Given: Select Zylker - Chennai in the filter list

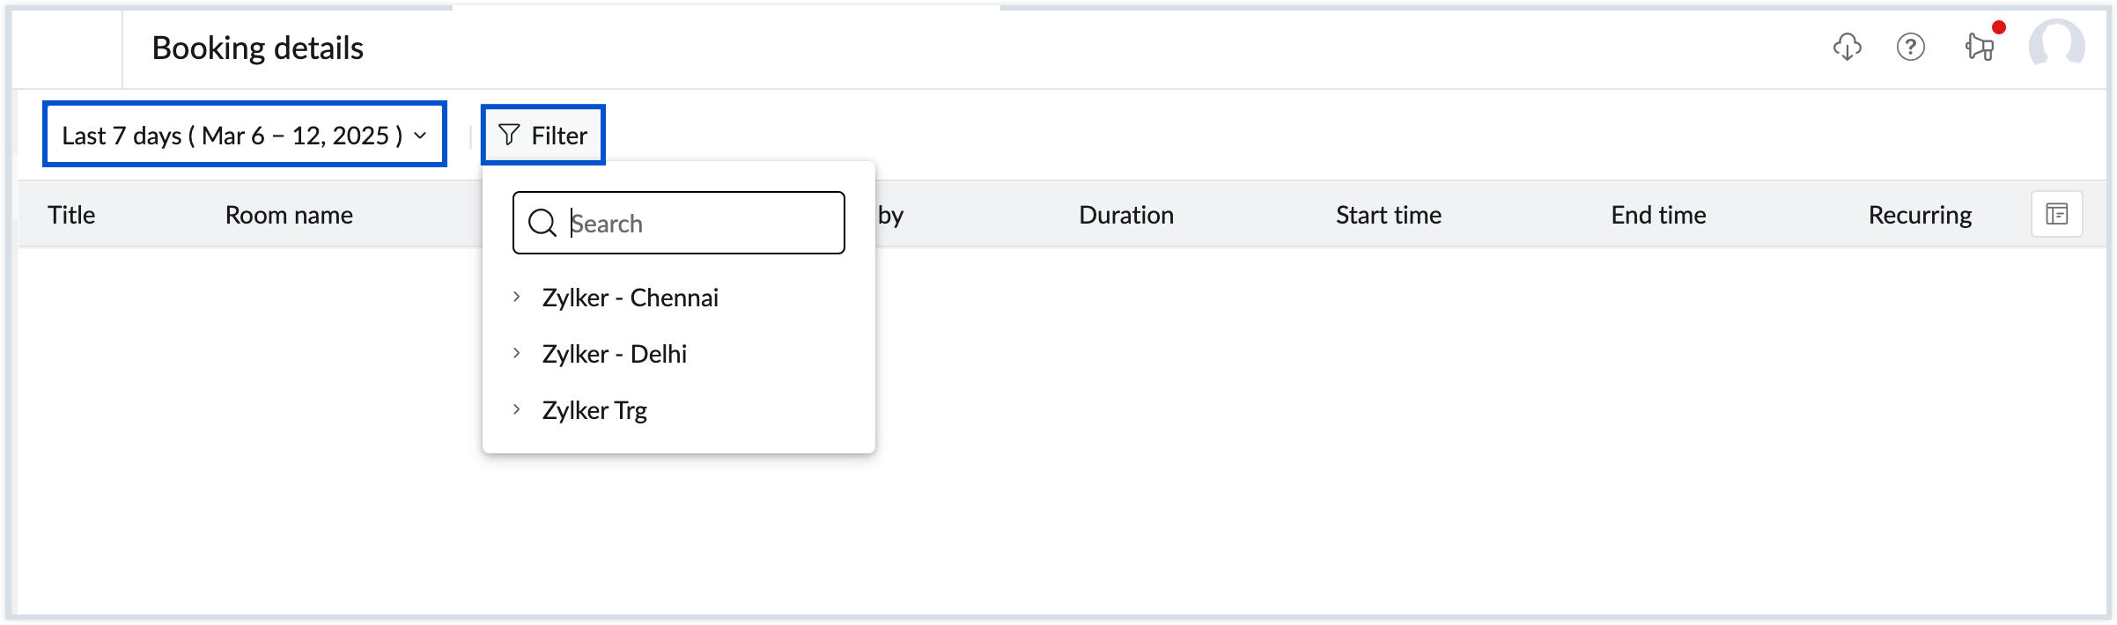Looking at the screenshot, I should click(x=630, y=298).
